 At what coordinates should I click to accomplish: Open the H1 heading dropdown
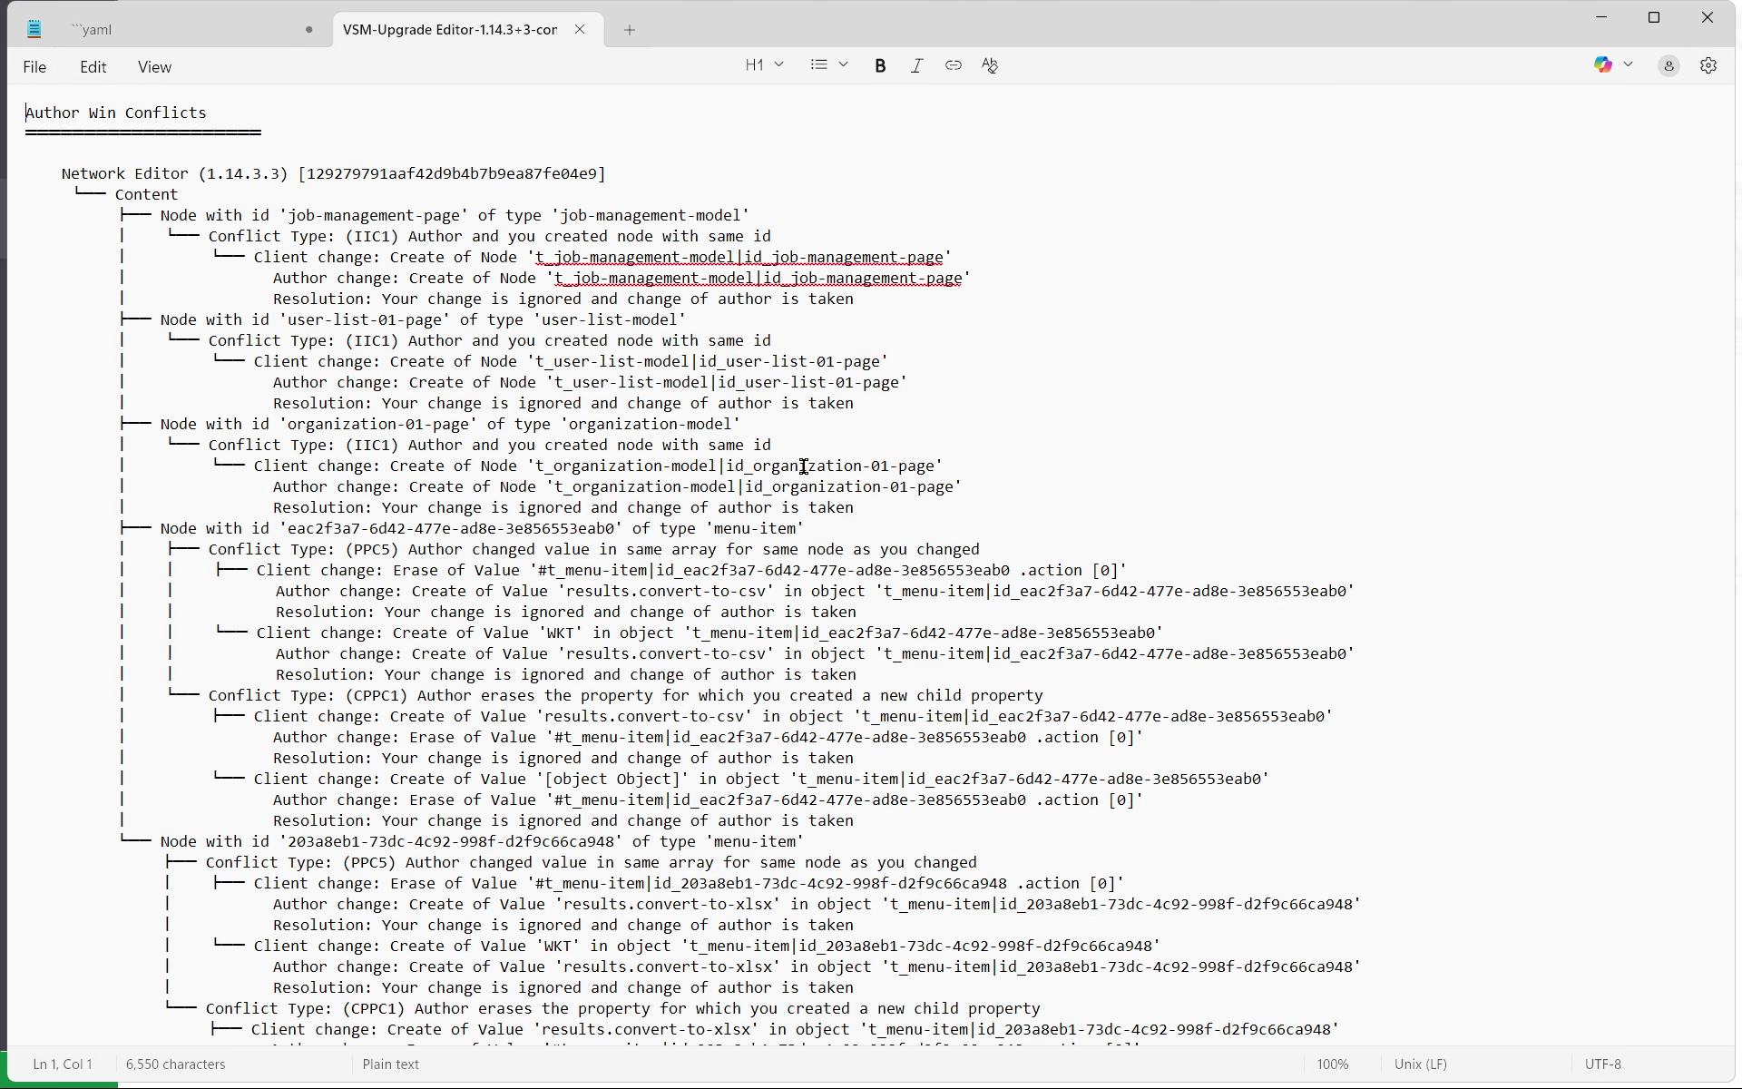[x=763, y=65]
